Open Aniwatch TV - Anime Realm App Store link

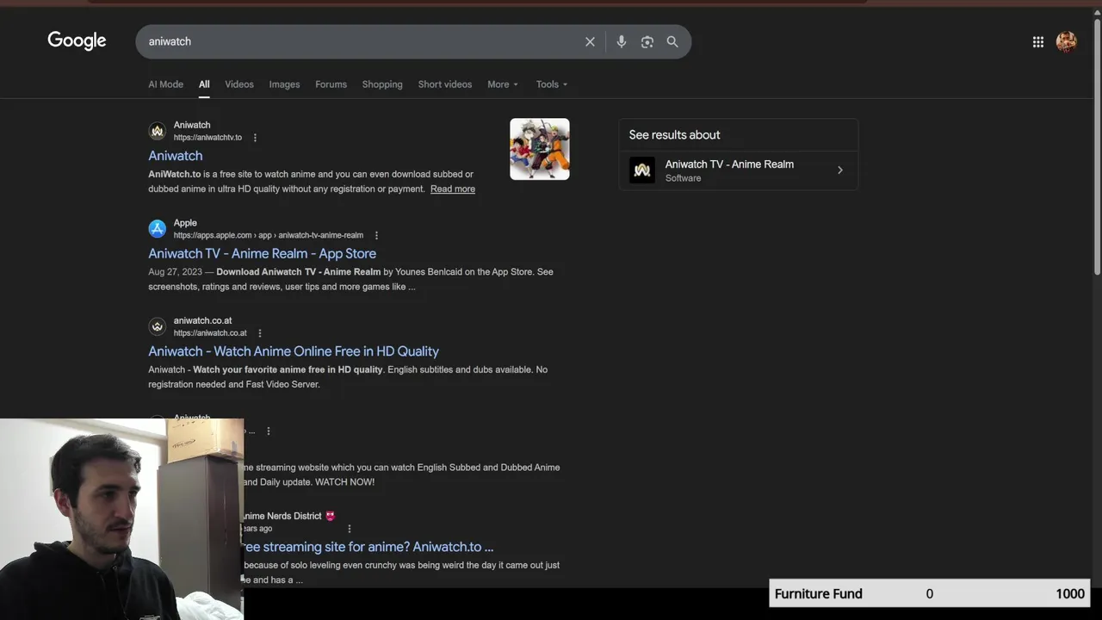(x=262, y=253)
